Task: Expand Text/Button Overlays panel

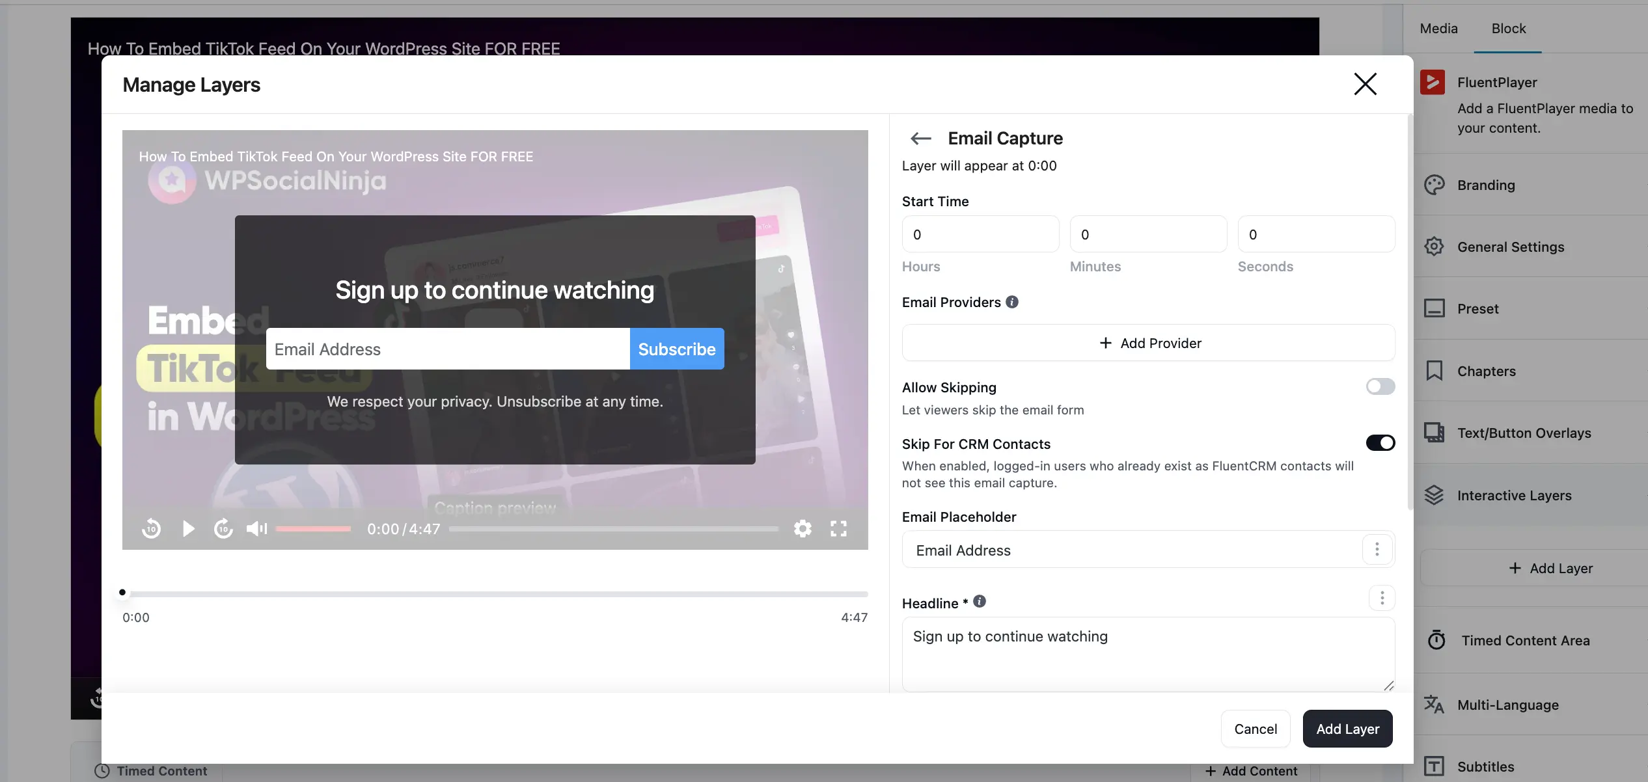Action: coord(1531,433)
